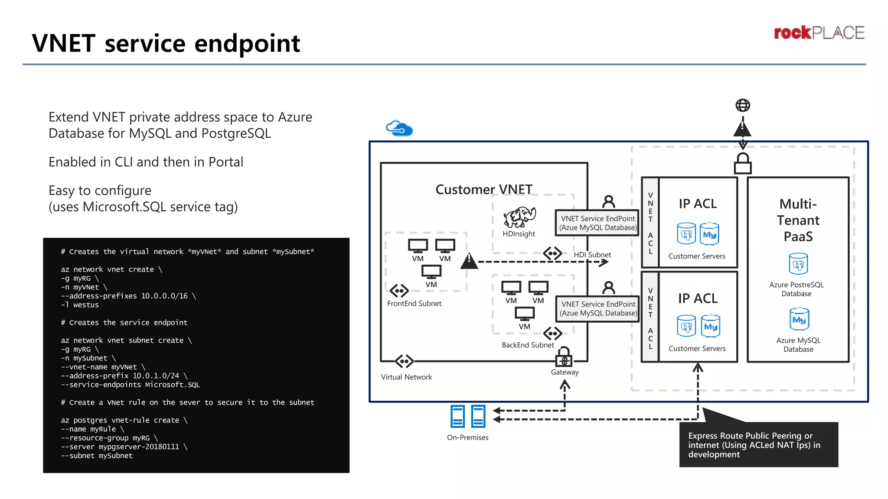The width and height of the screenshot is (888, 499).
Task: Click the lower VNET Service EndPoint box
Action: click(598, 309)
